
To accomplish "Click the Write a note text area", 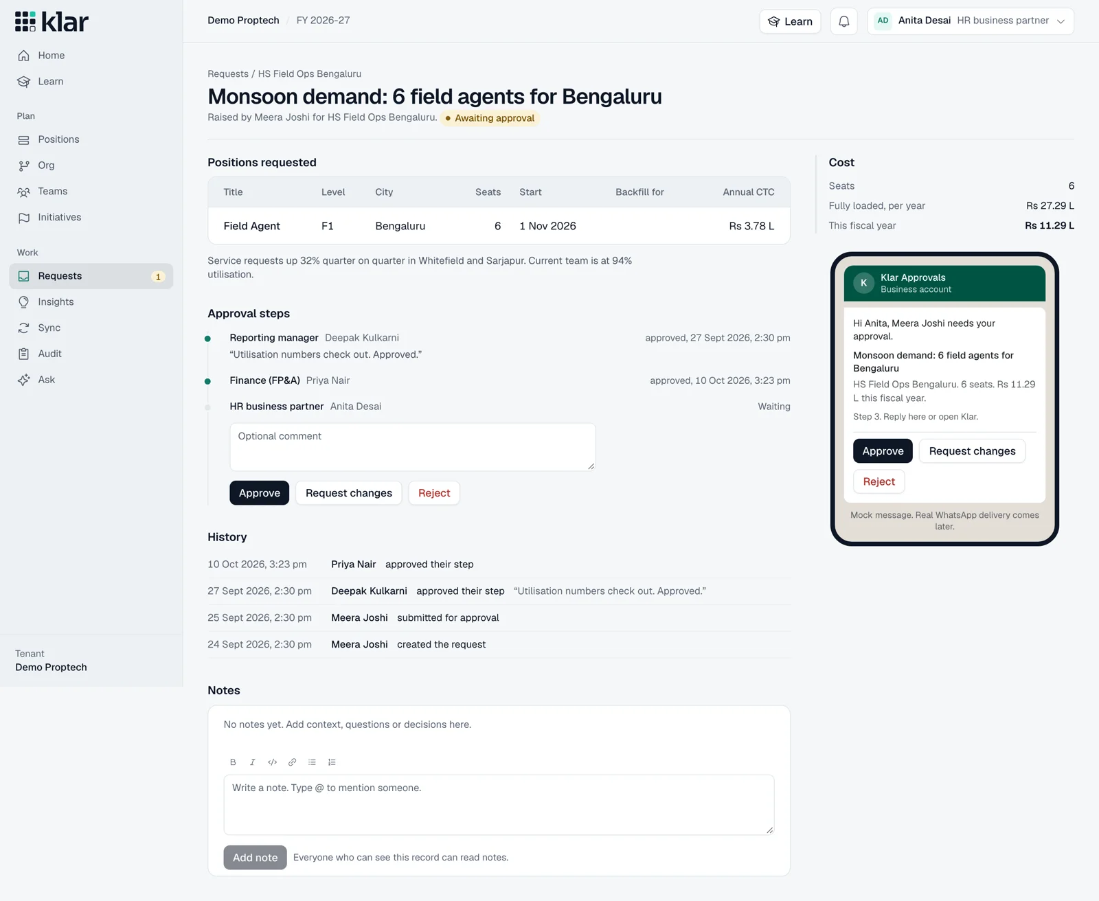I will pyautogui.click(x=499, y=805).
